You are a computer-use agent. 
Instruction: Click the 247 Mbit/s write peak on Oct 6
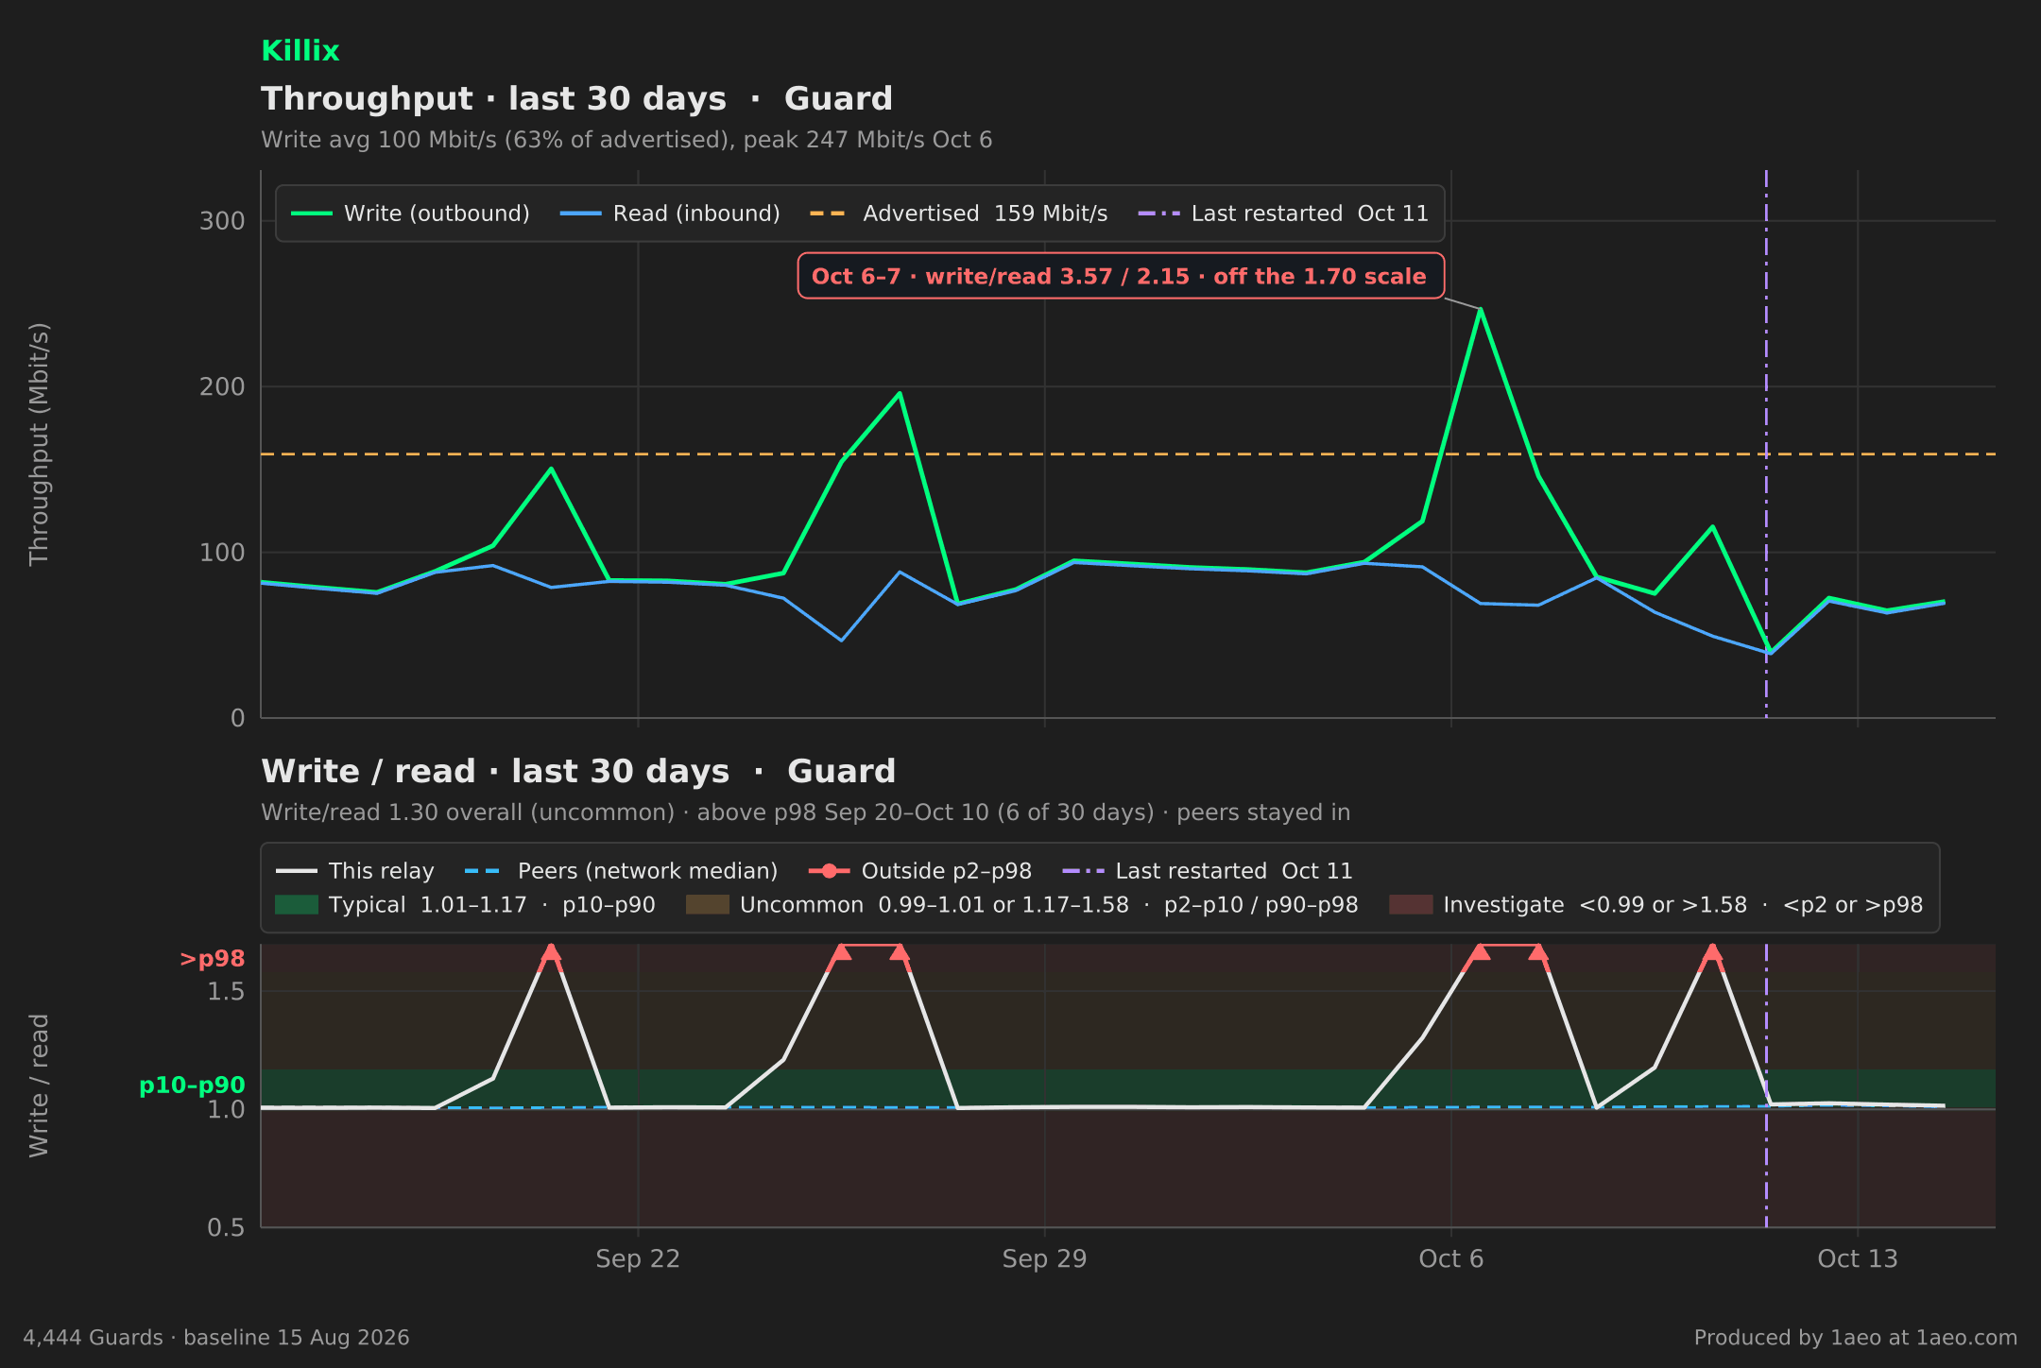pos(1481,309)
